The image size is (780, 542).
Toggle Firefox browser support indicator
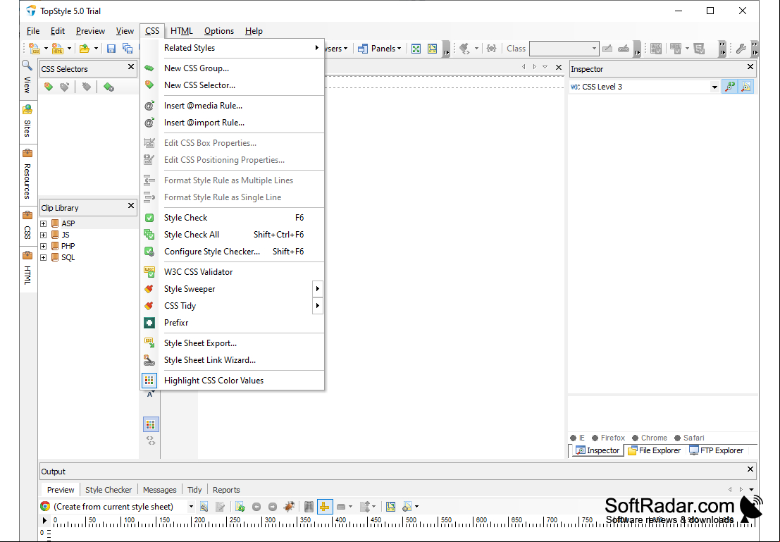tap(608, 438)
